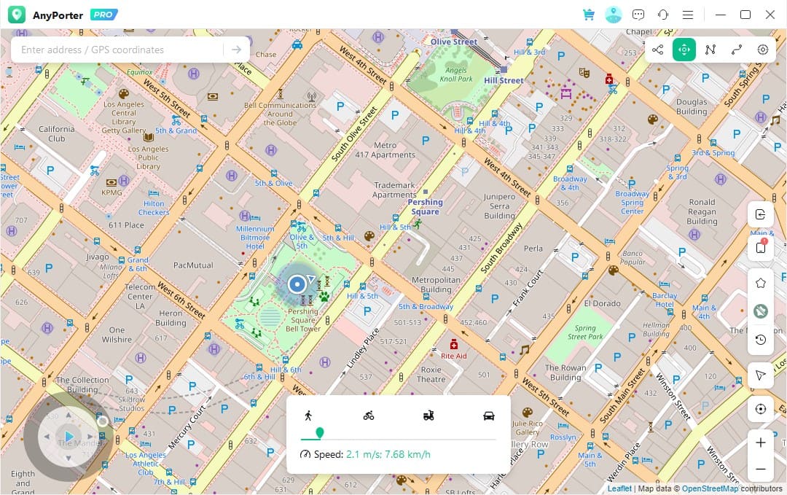The height and width of the screenshot is (495, 787).
Task: Click the Hilton Checkers hotel label
Action: 154,208
